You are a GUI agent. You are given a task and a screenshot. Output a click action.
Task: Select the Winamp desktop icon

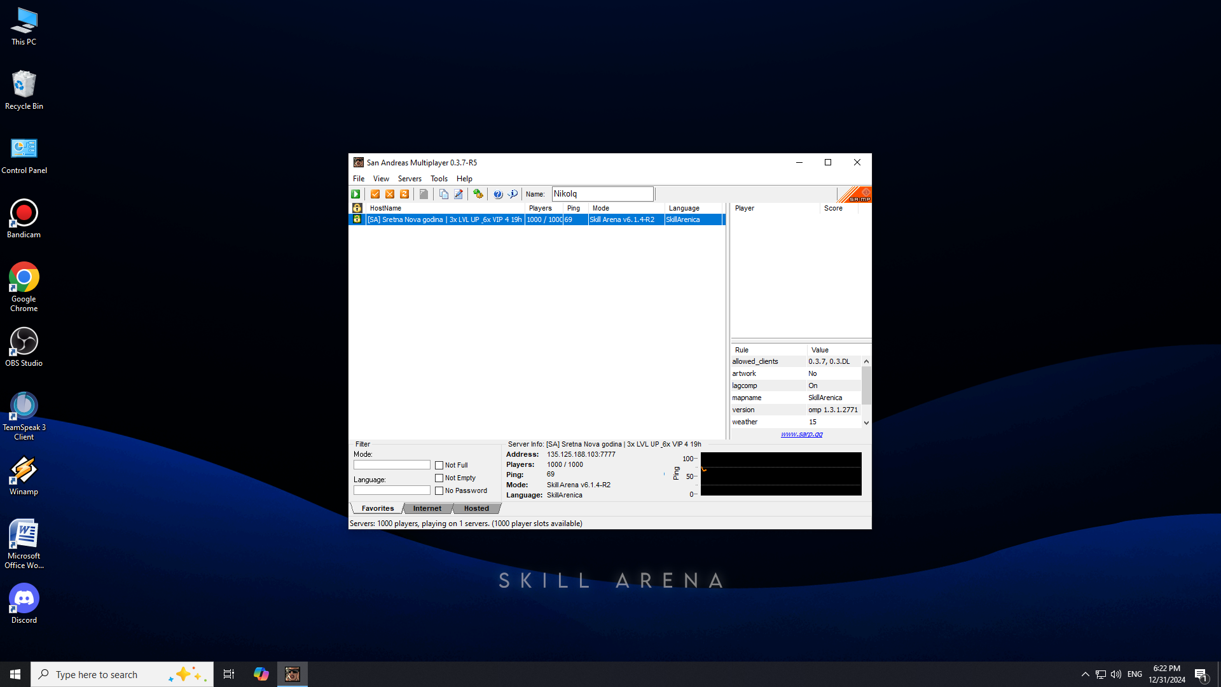pos(24,476)
